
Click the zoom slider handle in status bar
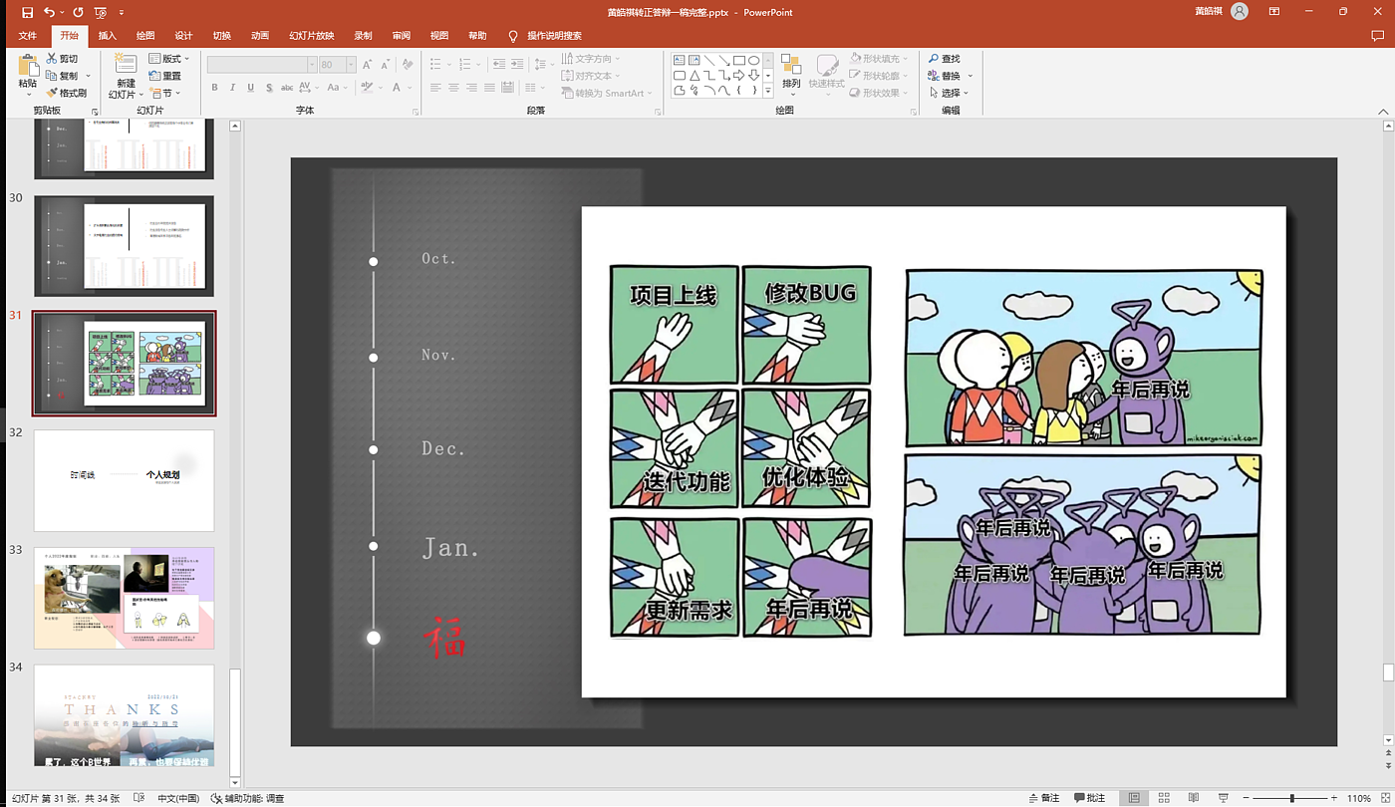pos(1291,798)
